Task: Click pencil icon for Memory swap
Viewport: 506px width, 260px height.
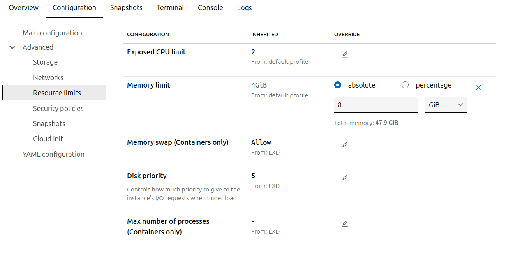Action: tap(345, 145)
